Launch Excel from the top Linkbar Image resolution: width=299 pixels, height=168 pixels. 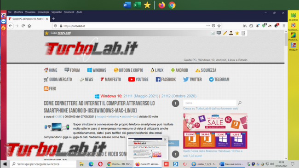(x=137, y=5)
